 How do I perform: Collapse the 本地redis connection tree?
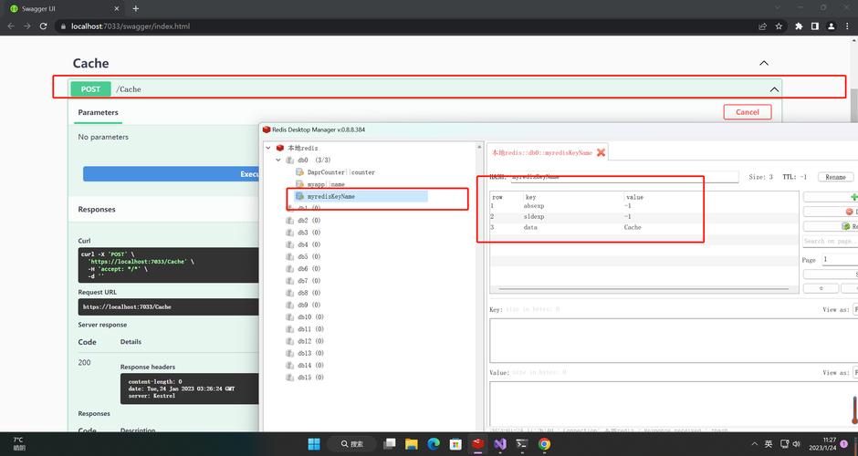coord(268,148)
